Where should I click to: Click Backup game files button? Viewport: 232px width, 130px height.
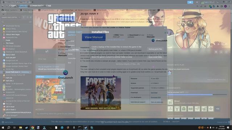155,49
